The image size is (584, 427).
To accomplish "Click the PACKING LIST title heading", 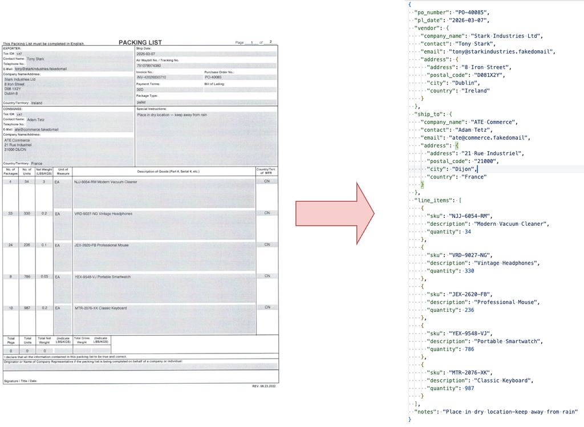I will click(140, 42).
